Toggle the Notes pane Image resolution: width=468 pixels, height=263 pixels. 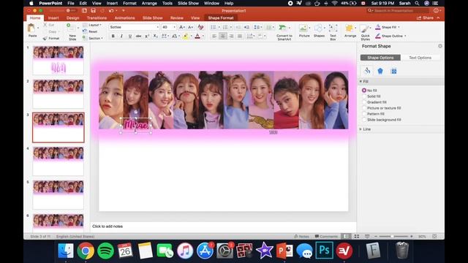pos(301,237)
